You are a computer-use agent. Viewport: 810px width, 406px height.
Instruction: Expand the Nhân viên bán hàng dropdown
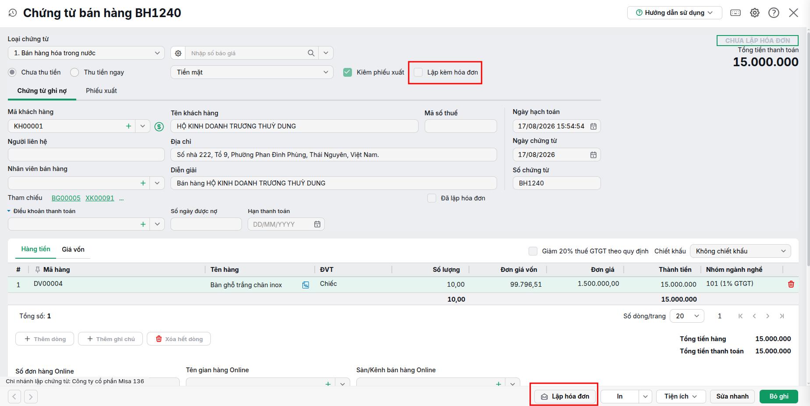pyautogui.click(x=157, y=183)
